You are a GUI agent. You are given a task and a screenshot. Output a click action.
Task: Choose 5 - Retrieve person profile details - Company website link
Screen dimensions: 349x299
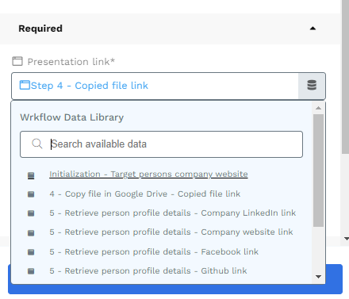171,232
